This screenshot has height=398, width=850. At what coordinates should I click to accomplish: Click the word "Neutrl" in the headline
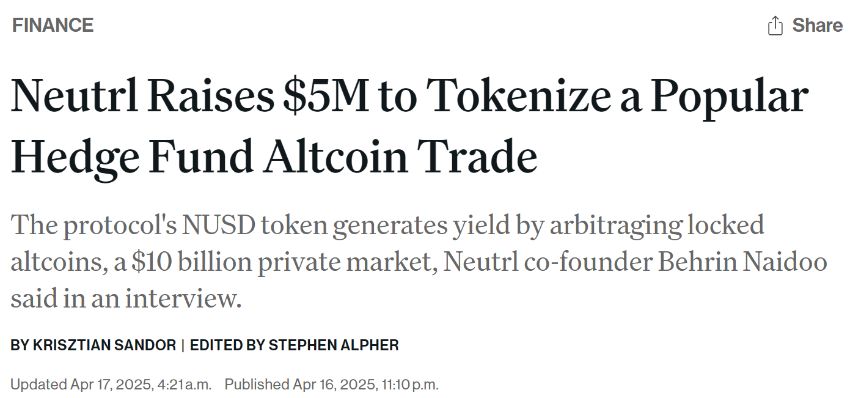point(73,98)
